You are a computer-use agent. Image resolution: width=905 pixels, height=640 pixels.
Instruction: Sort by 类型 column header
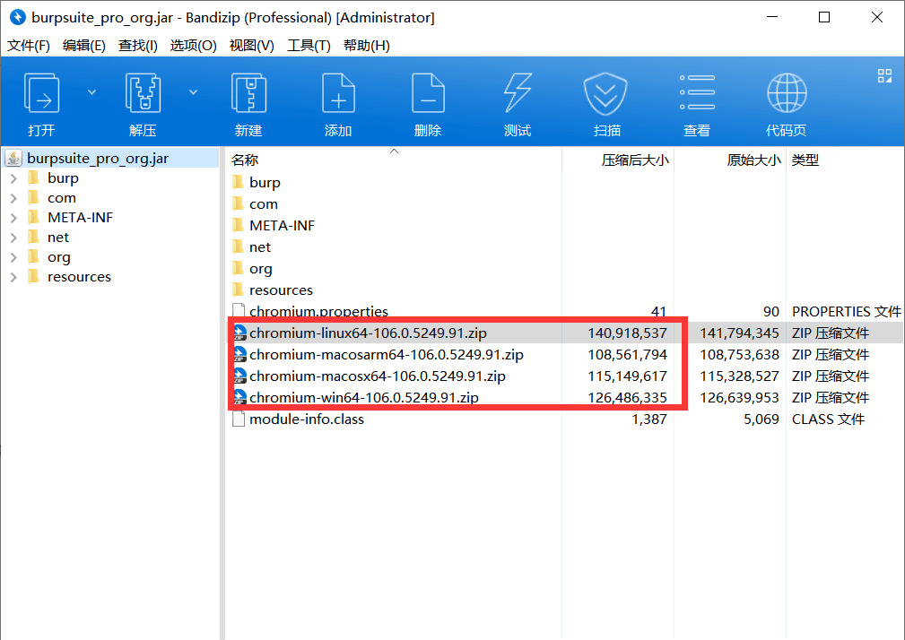[845, 160]
